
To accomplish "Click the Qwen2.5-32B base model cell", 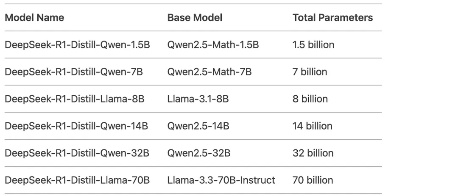I will [199, 153].
